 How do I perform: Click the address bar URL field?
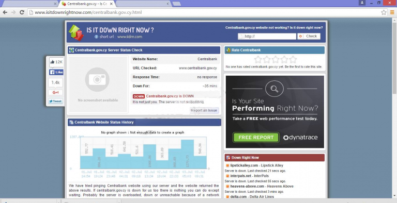[204, 12]
